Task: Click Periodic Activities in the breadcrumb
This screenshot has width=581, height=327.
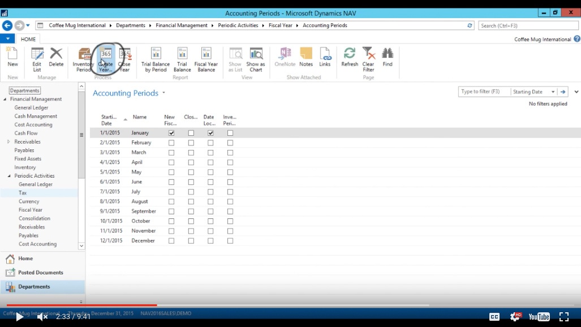Action: (x=238, y=25)
